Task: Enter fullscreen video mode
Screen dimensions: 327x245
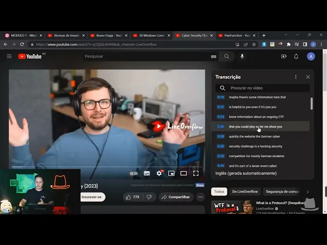Action: click(x=196, y=174)
